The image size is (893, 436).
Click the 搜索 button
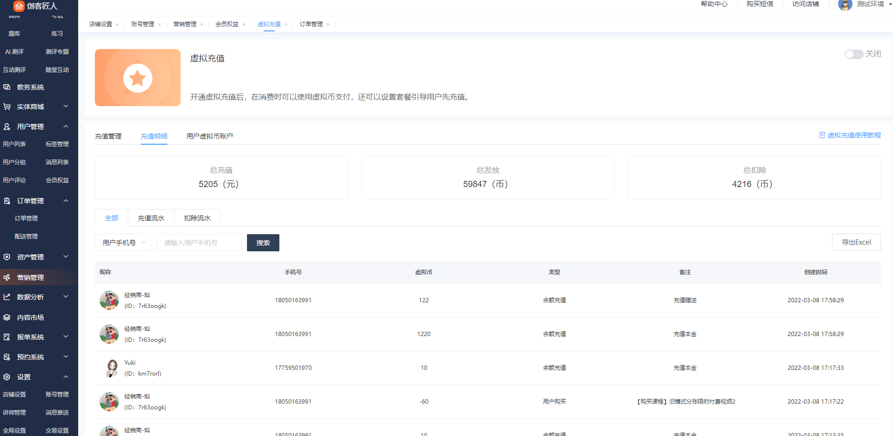click(263, 243)
